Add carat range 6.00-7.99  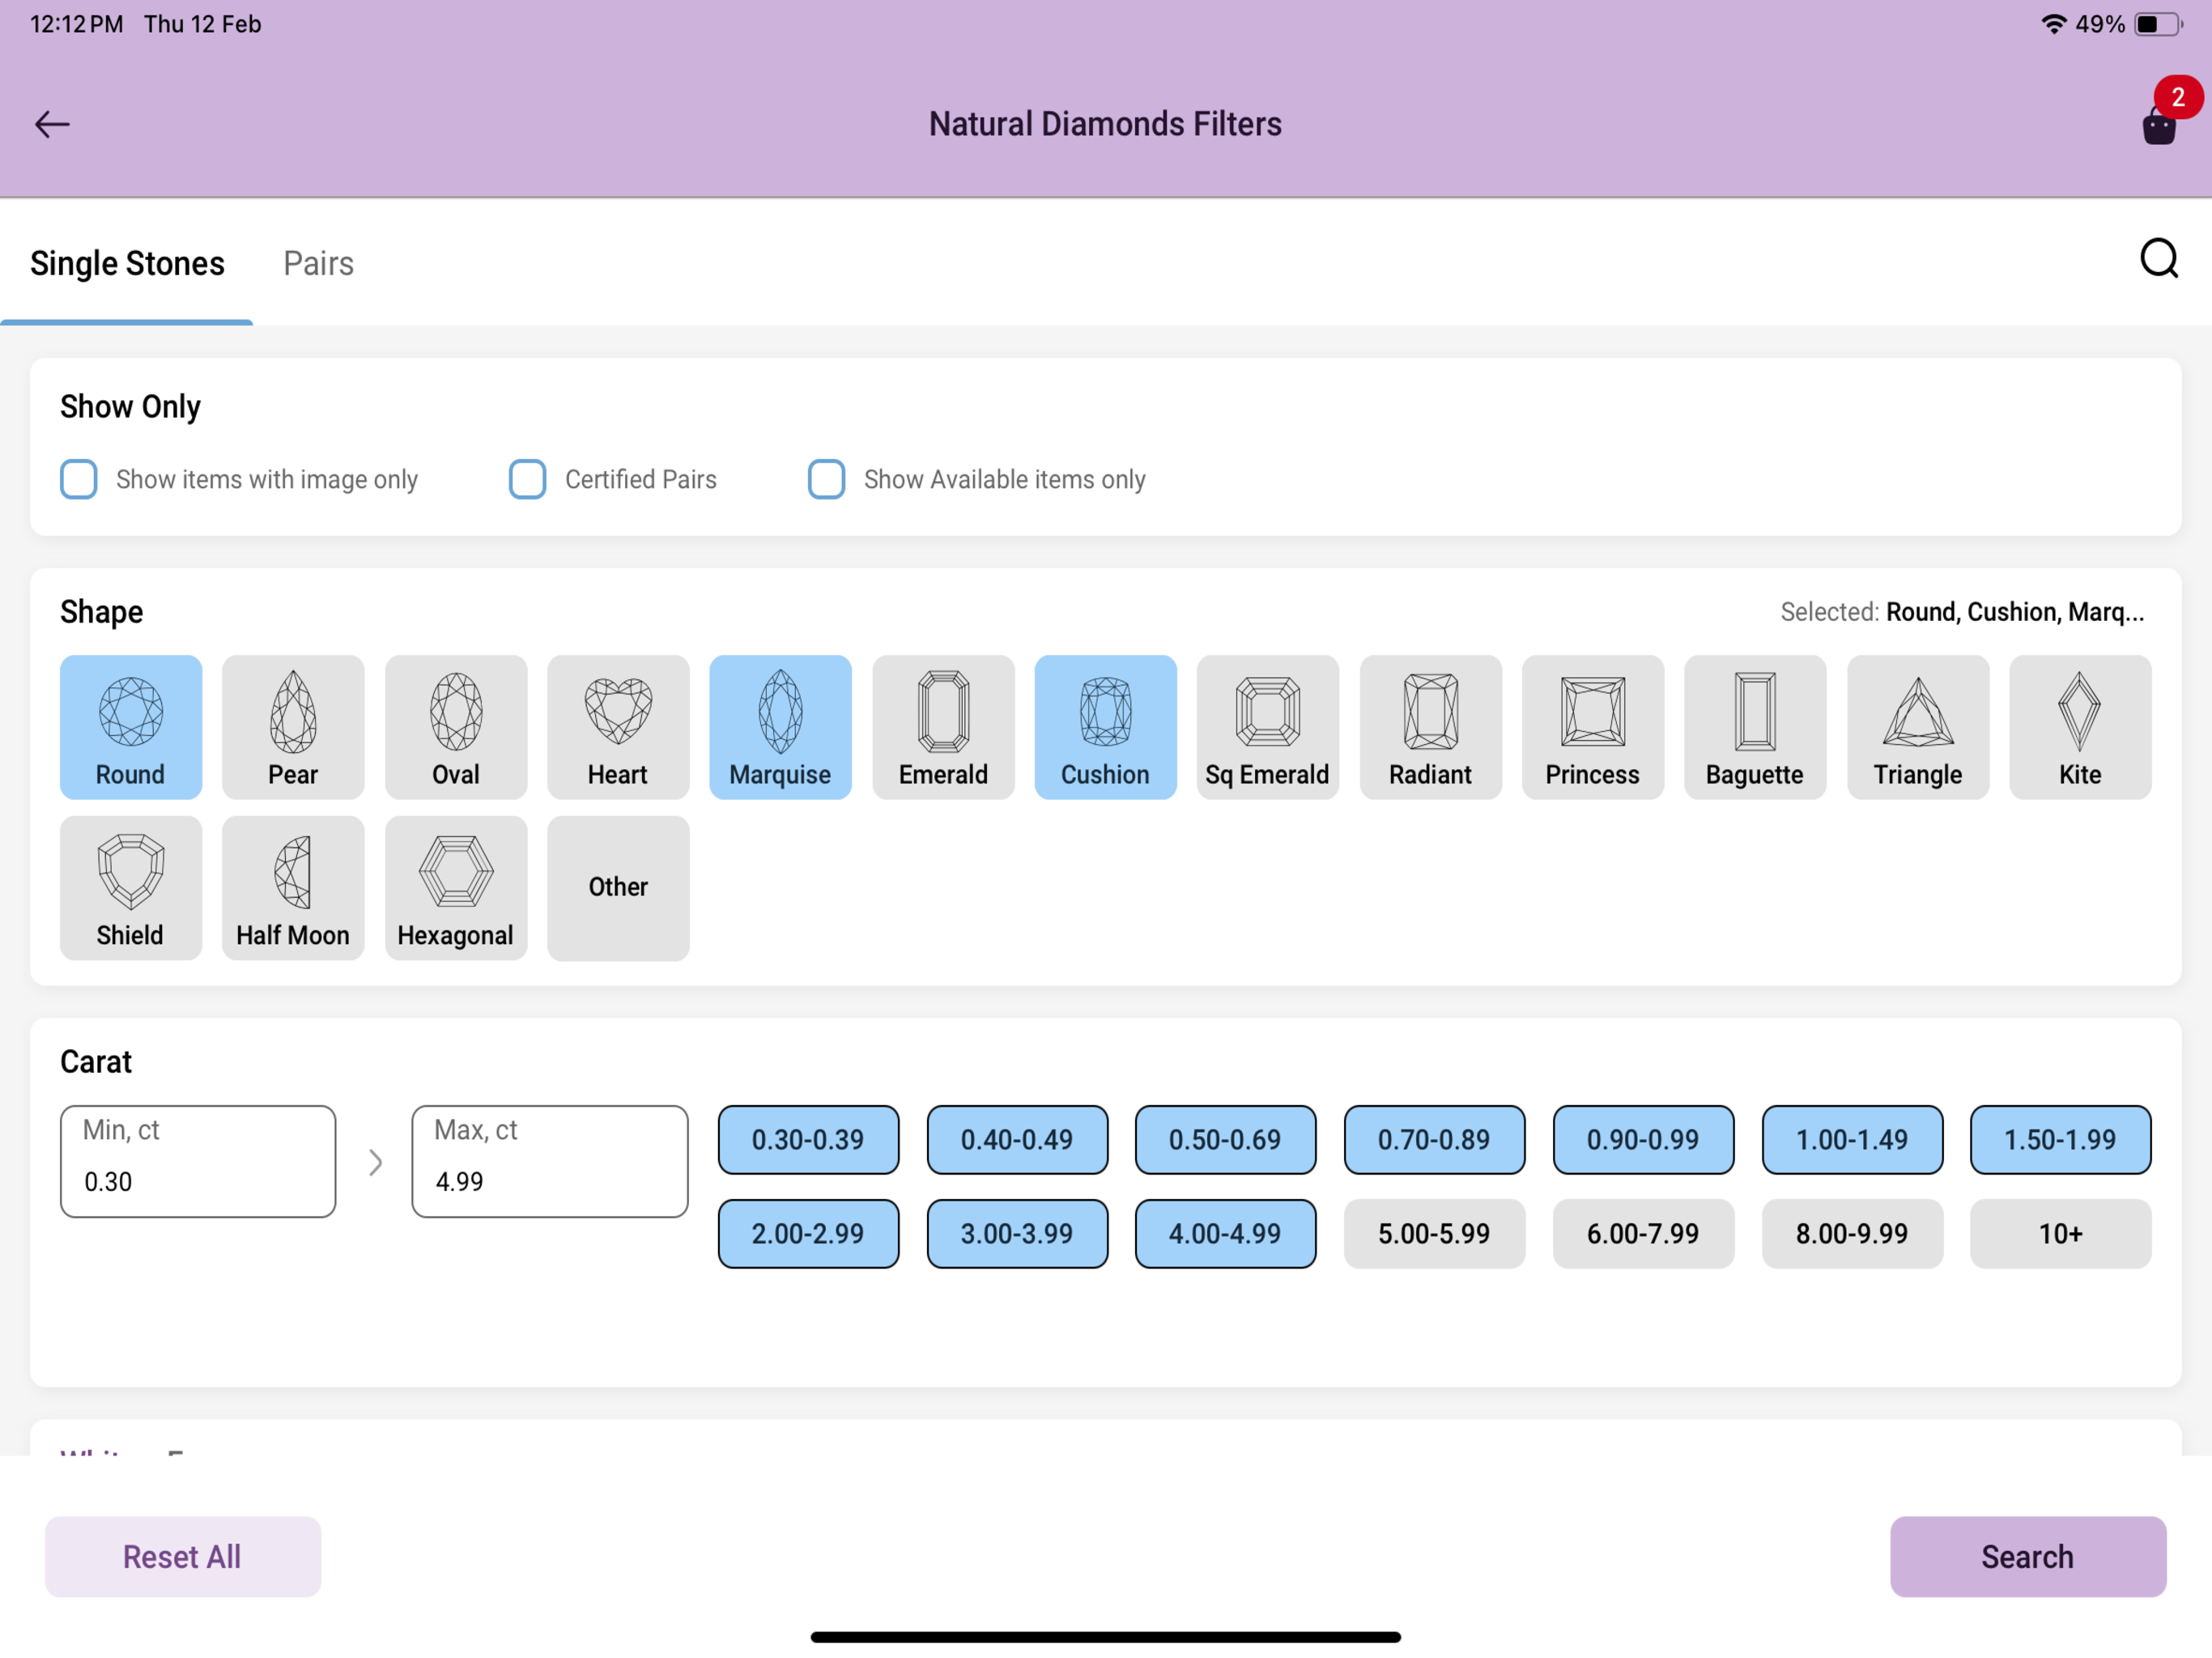click(1643, 1233)
